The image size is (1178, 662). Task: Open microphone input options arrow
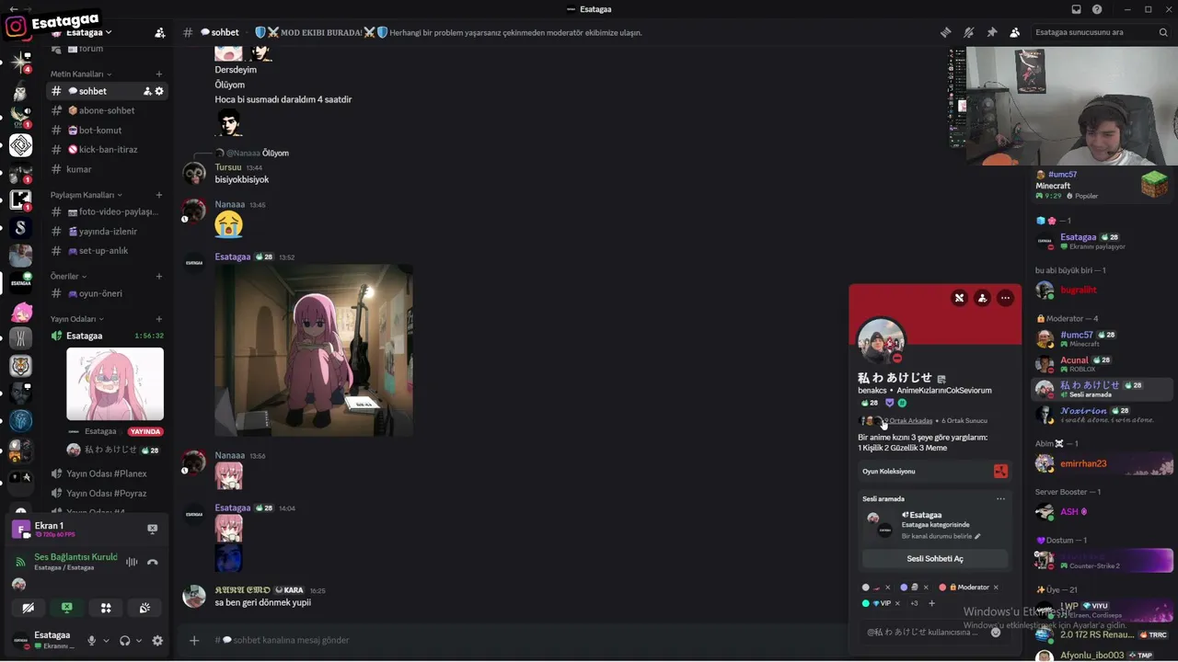[106, 640]
